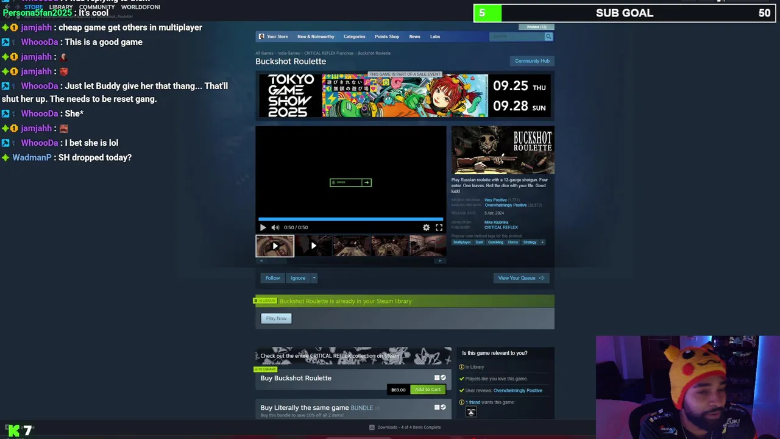Click View Your Queue button
The image size is (780, 439).
point(521,278)
